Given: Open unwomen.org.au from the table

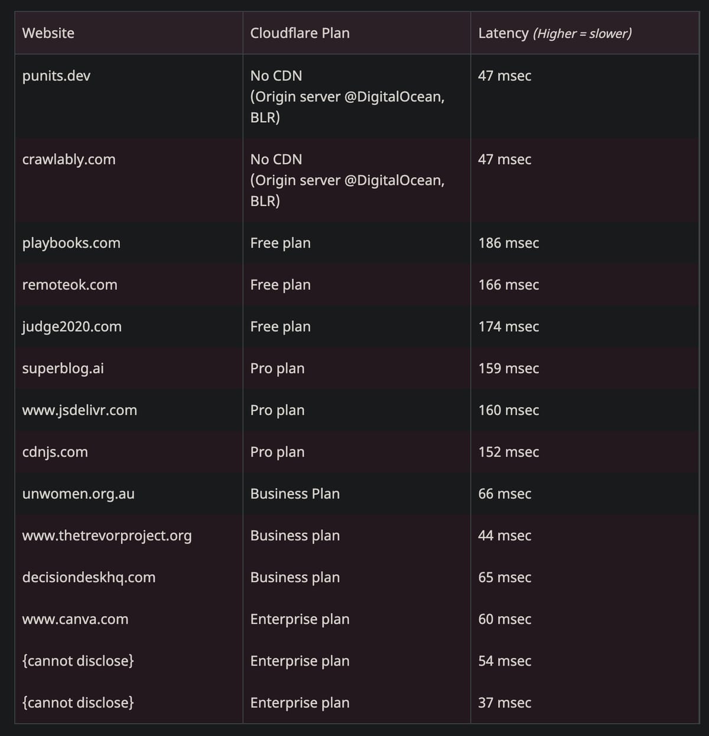Looking at the screenshot, I should click(x=78, y=494).
